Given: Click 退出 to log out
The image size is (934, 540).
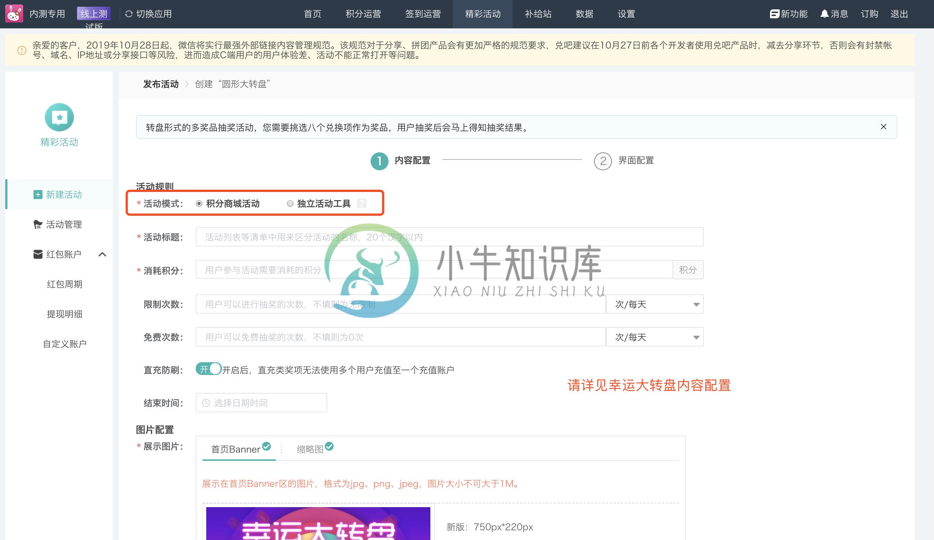Looking at the screenshot, I should coord(899,14).
